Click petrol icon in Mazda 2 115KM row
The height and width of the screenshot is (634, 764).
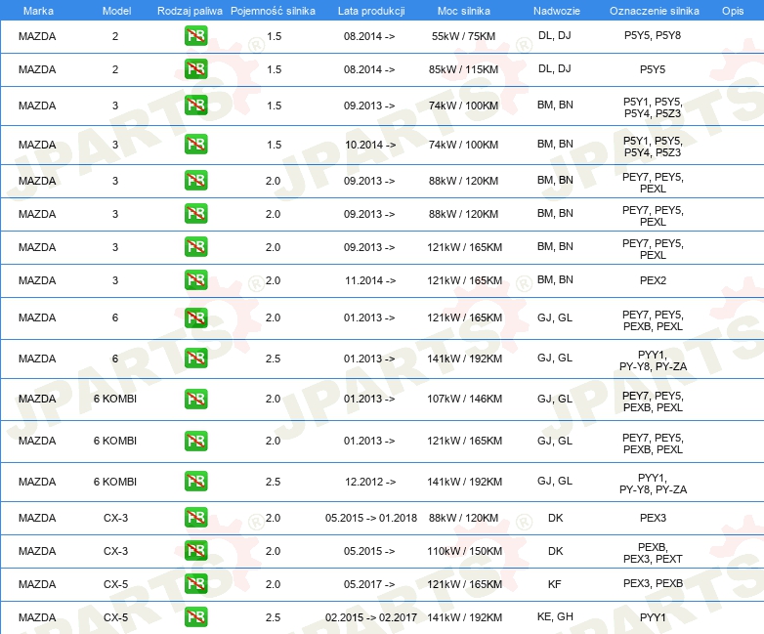195,69
